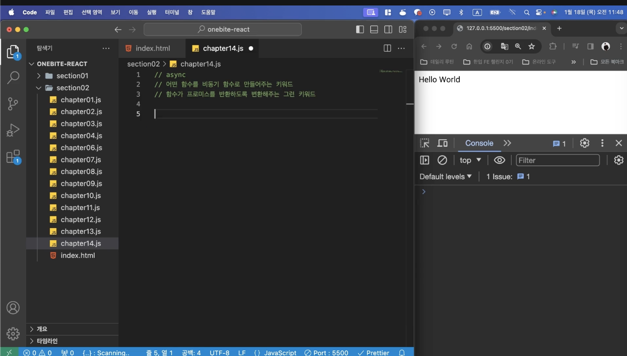Open DevTools inspect element picker

coord(425,143)
